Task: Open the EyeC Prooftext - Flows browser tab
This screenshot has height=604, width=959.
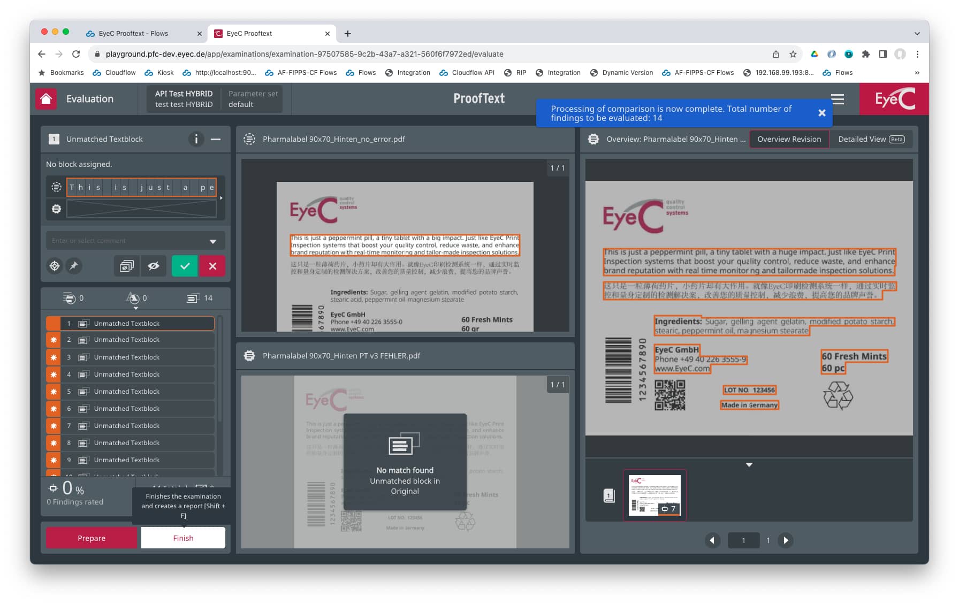Action: pos(134,33)
